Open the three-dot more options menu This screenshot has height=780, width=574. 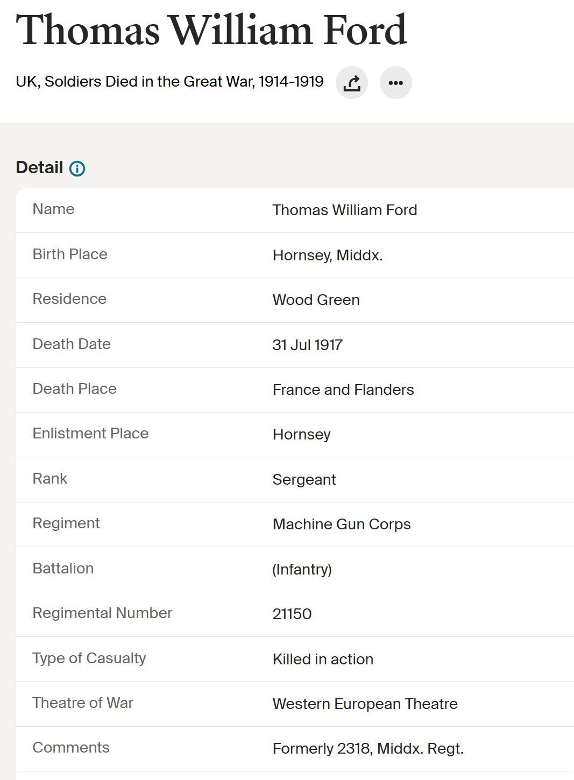[395, 83]
